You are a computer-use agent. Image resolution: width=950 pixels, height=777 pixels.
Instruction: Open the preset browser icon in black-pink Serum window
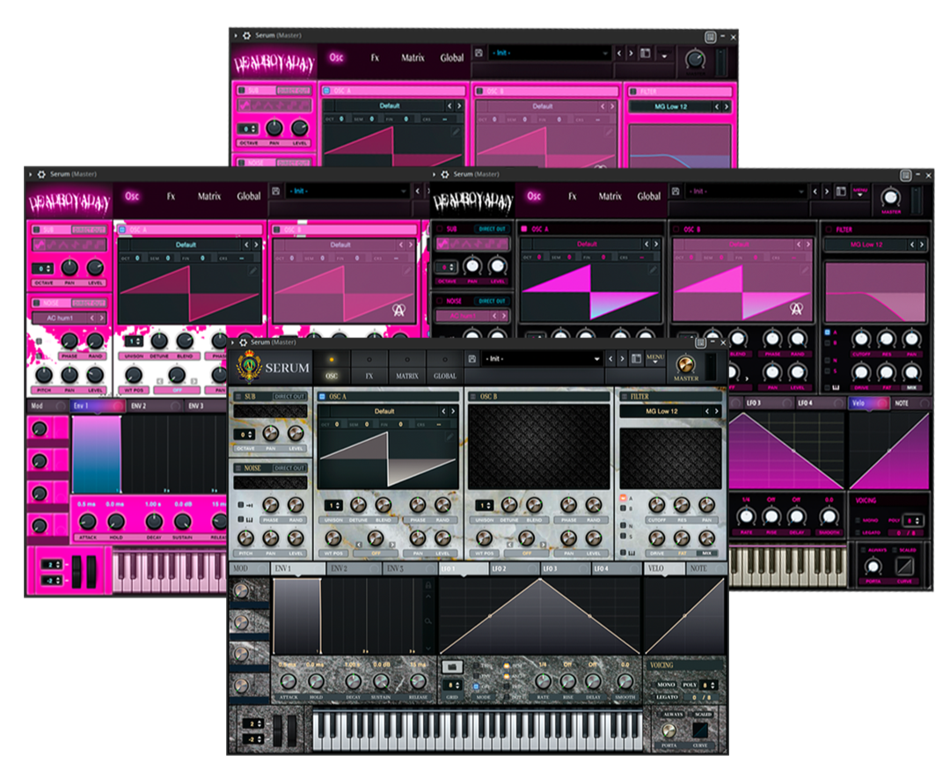pyautogui.click(x=841, y=192)
